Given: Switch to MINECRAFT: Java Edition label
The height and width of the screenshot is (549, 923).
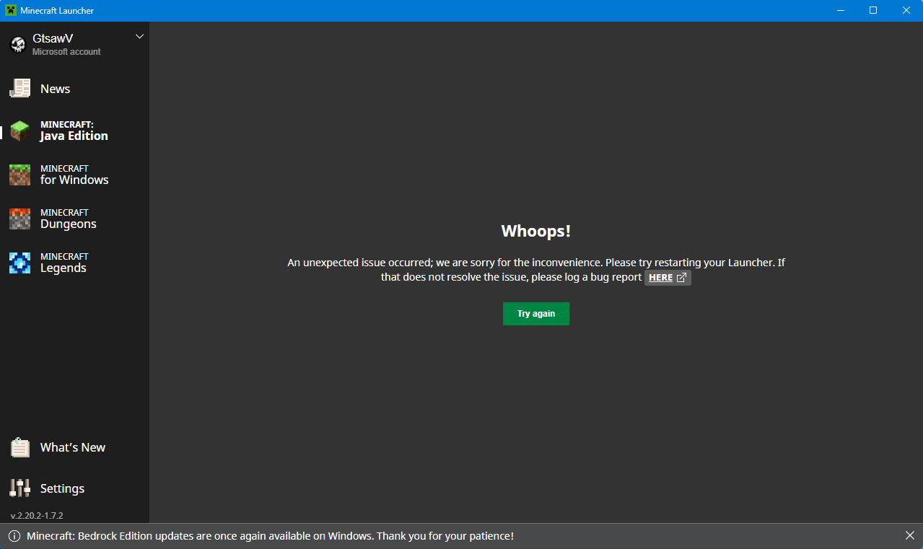Looking at the screenshot, I should 74,131.
